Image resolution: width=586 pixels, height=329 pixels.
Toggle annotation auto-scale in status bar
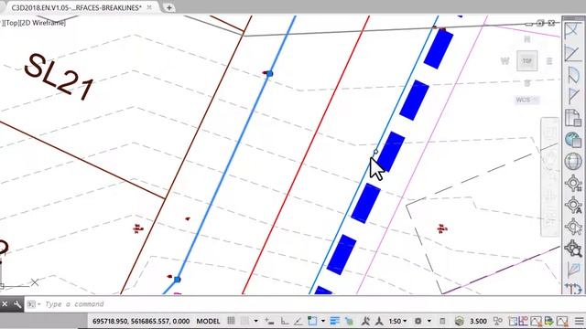click(x=379, y=321)
